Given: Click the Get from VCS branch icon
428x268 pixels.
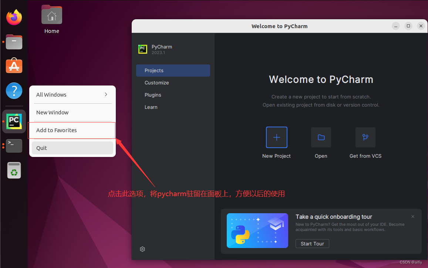Looking at the screenshot, I should [x=365, y=137].
